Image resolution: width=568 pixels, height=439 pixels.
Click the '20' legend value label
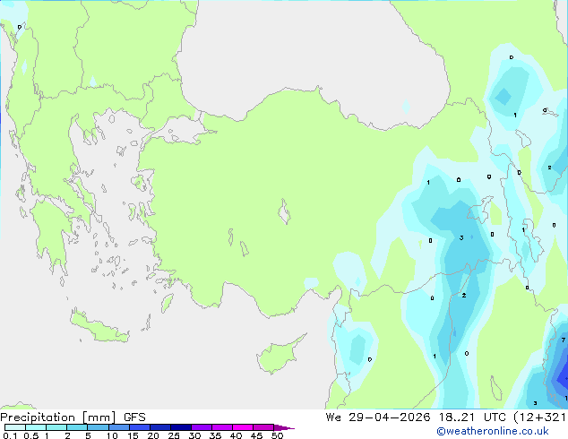[153, 435]
